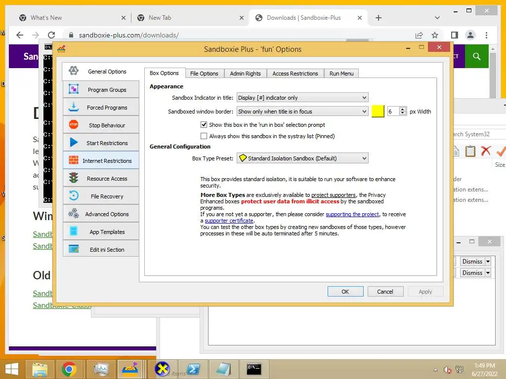Switch to Run Menu tab
The height and width of the screenshot is (379, 506).
click(x=341, y=74)
